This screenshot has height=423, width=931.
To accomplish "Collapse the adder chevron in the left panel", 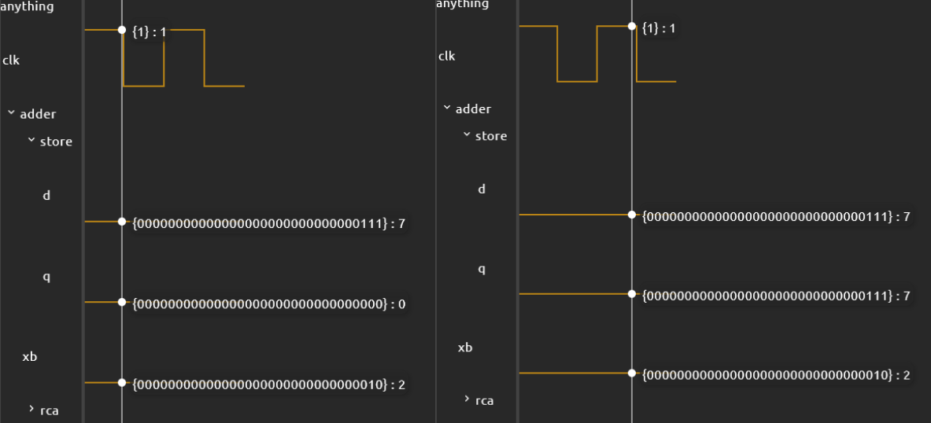I will (x=11, y=112).
